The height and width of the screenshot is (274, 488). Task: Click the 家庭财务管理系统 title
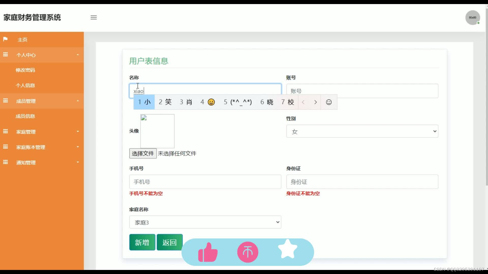point(32,18)
